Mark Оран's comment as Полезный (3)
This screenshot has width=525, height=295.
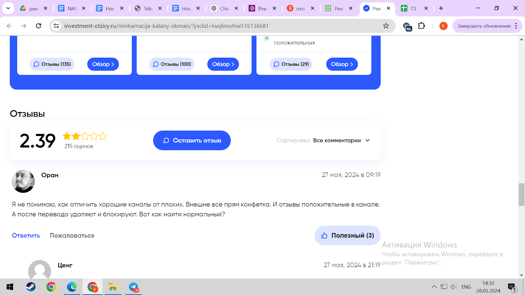[x=347, y=235]
